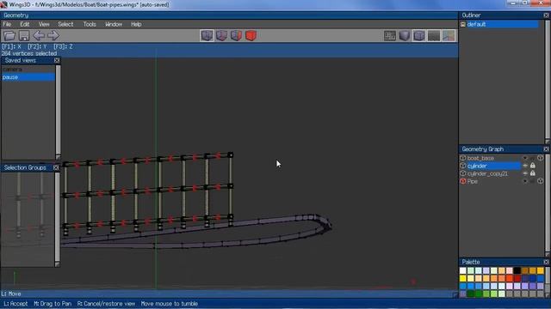Switch to vertex selection mode cube
Viewport: 551px width, 309px height.
[207, 35]
